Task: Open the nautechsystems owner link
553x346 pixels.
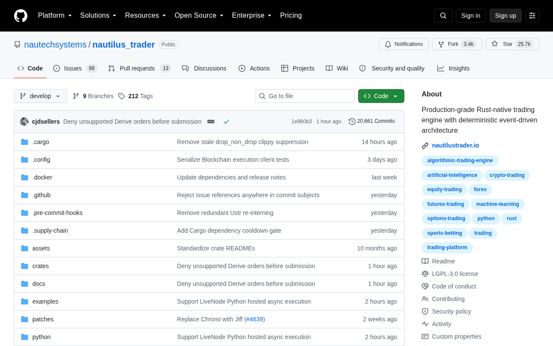Action: pos(55,45)
